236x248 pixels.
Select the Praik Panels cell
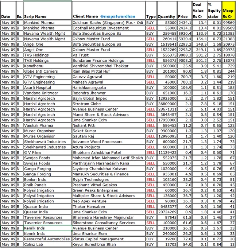click(x=47, y=185)
